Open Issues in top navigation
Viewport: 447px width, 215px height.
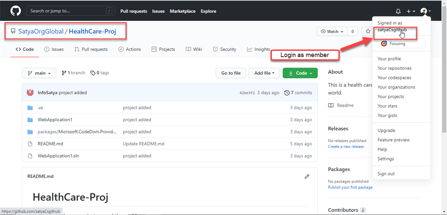click(x=158, y=11)
